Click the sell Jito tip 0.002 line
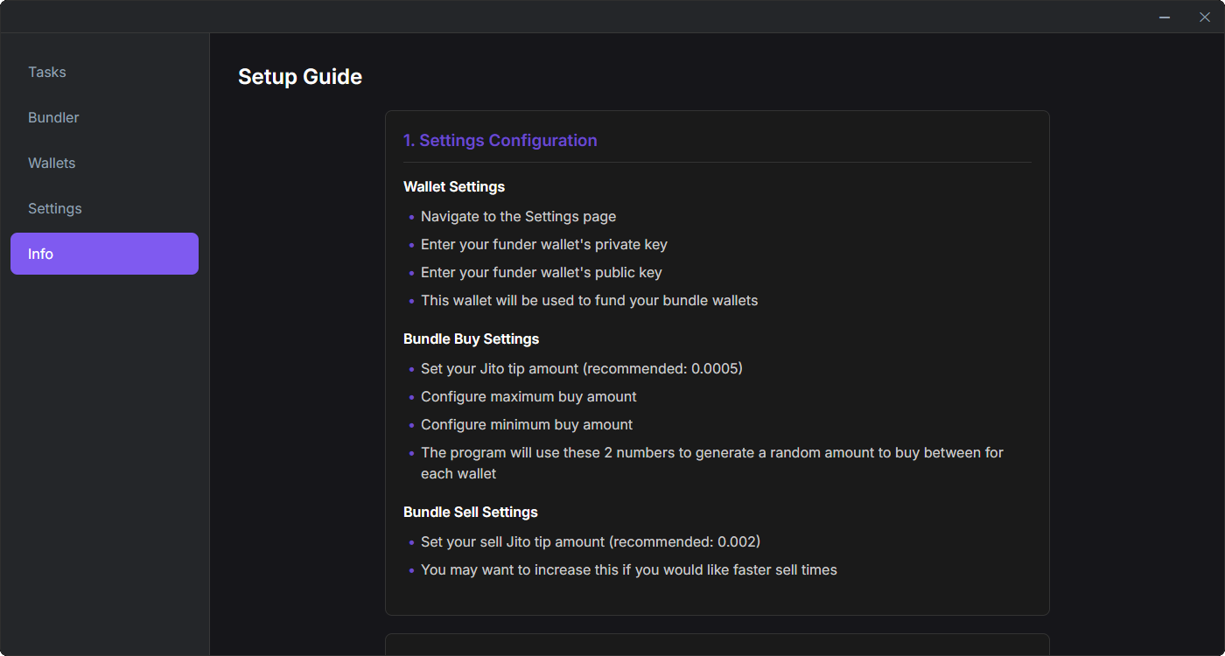 tap(591, 541)
